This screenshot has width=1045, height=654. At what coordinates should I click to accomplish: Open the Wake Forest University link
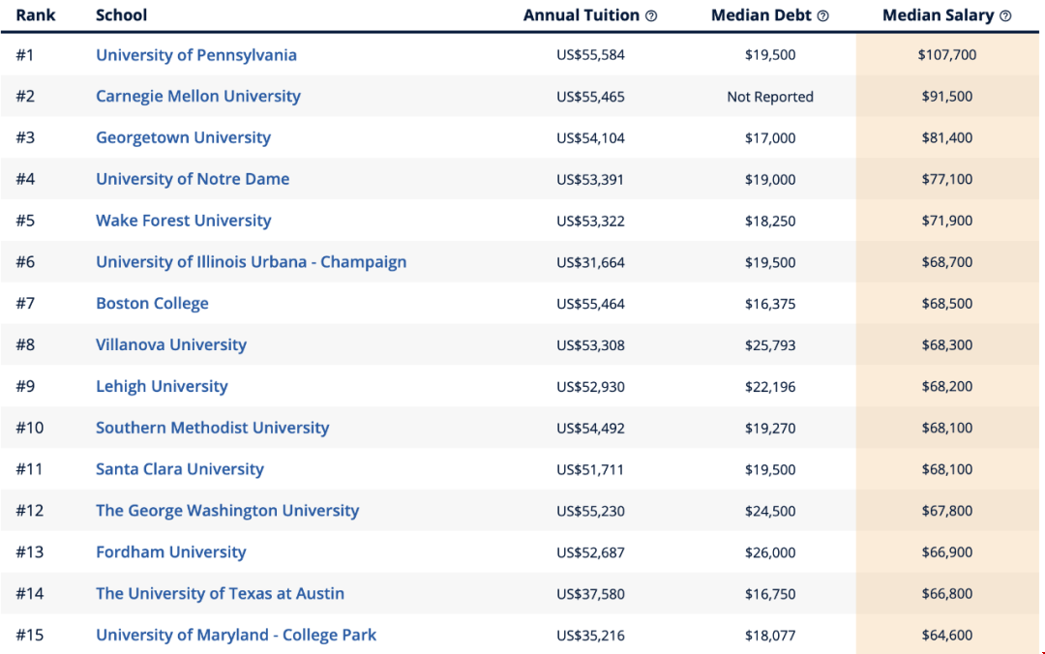[183, 220]
